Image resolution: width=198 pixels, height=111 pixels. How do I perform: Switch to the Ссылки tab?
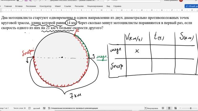(67, 6)
